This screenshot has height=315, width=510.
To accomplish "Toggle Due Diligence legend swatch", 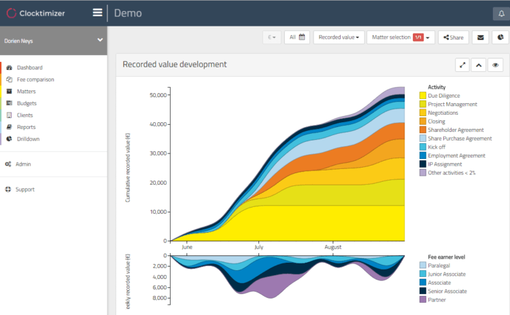I will [423, 96].
